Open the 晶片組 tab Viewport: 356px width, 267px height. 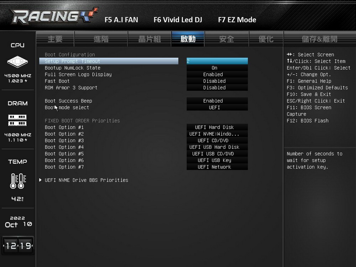[x=150, y=39]
